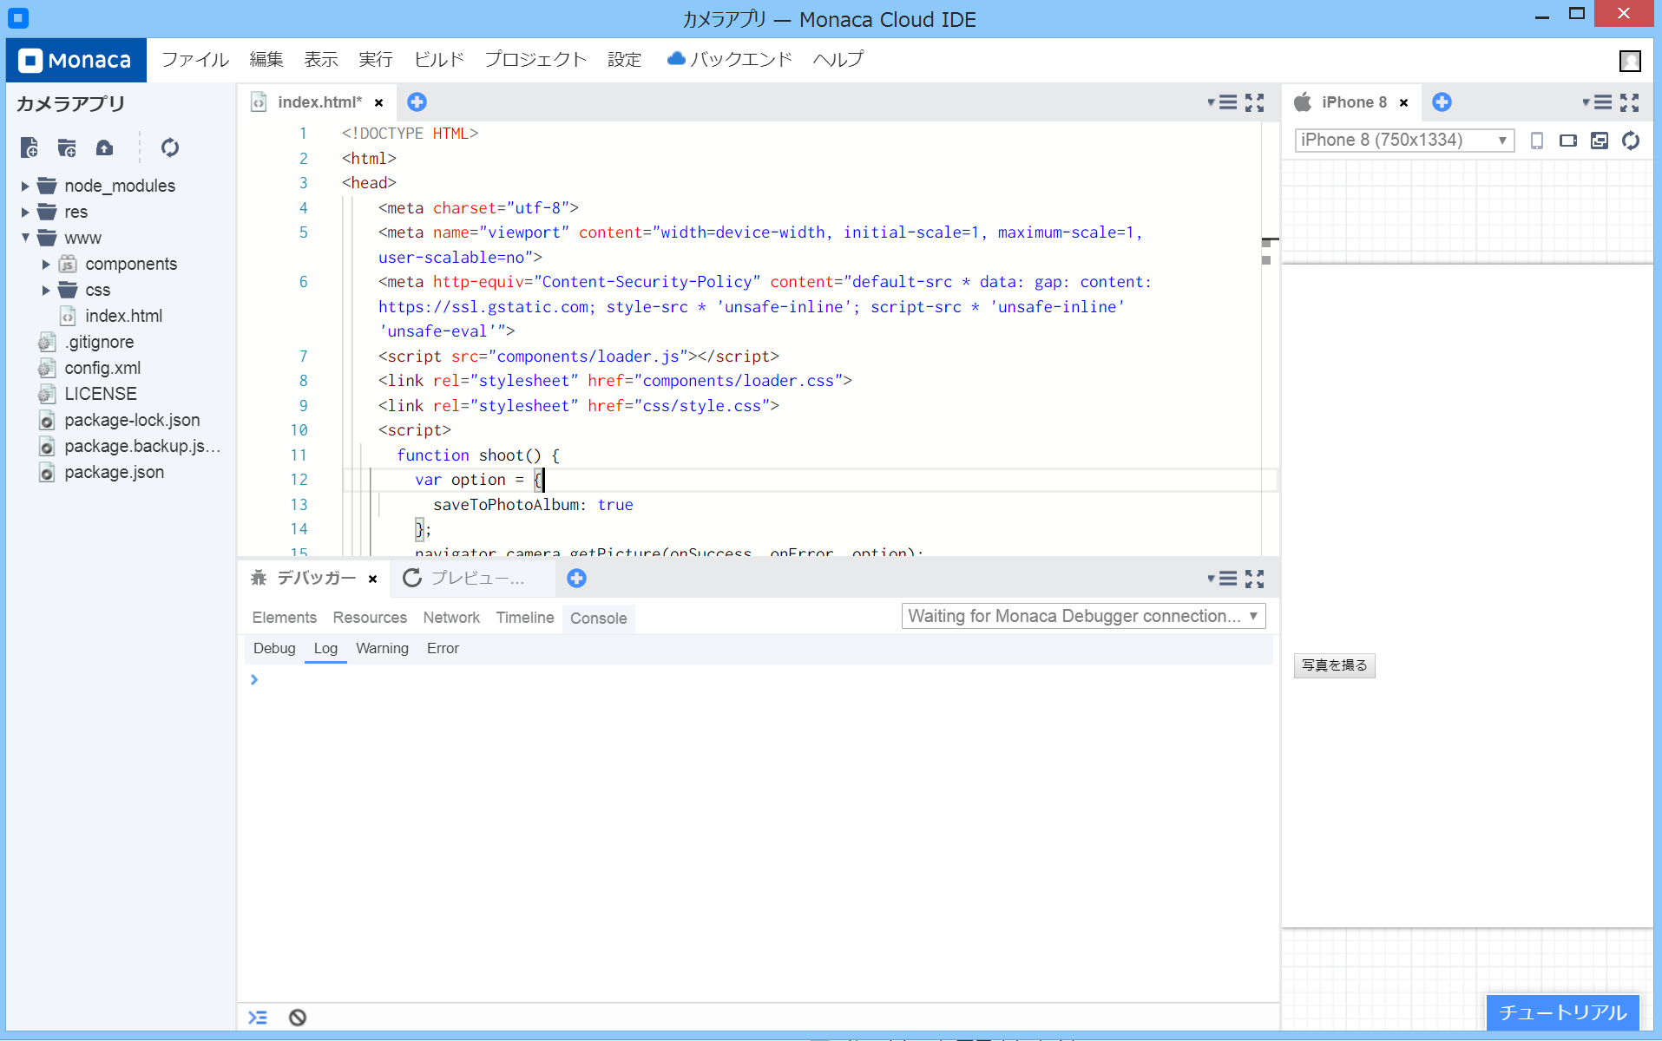Filter console by Error level
The width and height of the screenshot is (1662, 1041).
click(x=443, y=649)
